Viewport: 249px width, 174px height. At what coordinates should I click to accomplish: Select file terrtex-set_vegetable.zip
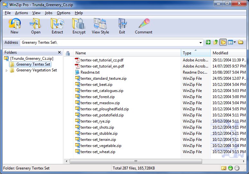[101, 146]
